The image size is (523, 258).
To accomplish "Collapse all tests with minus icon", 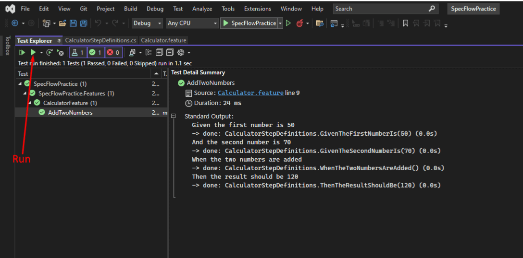I will click(x=170, y=52).
